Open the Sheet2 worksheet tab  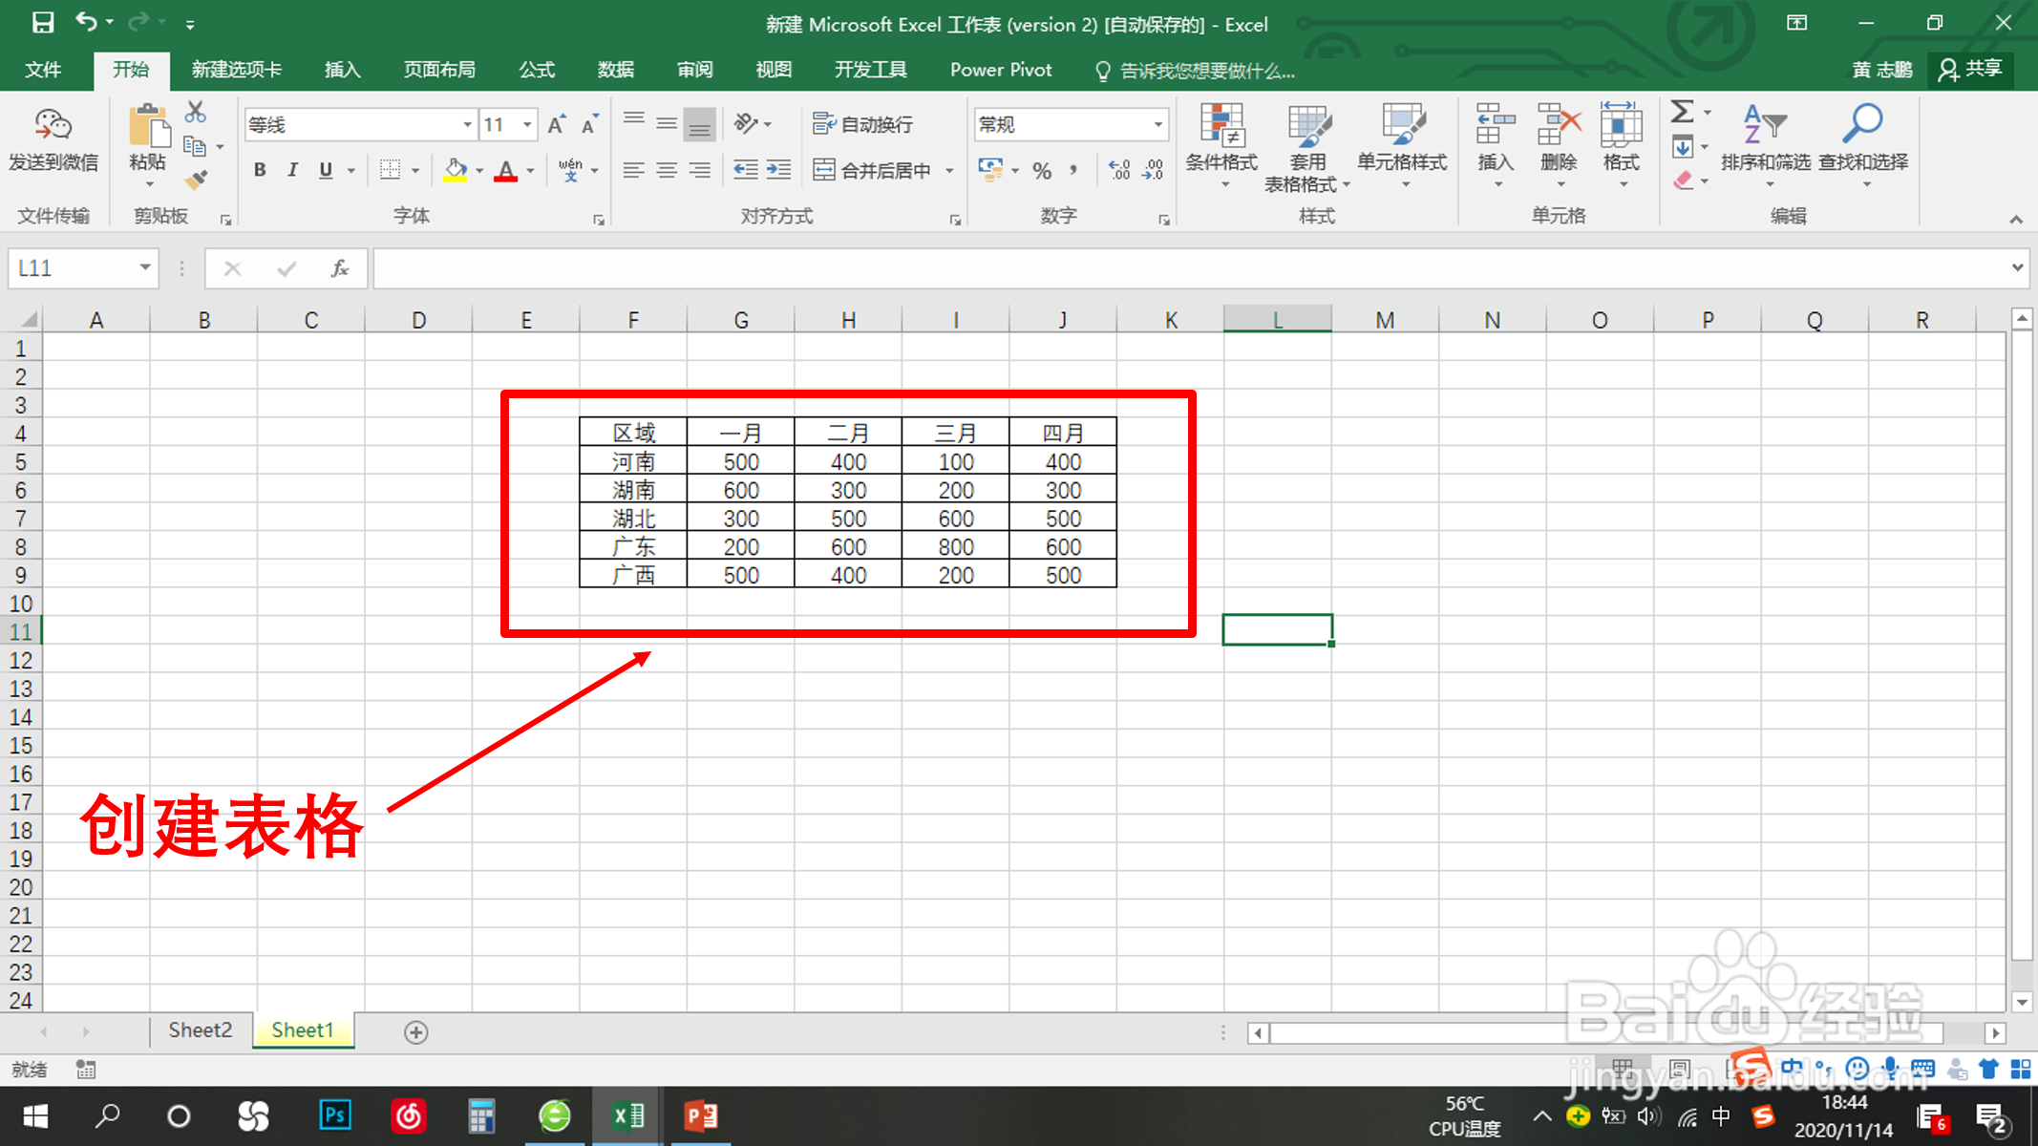(200, 1030)
